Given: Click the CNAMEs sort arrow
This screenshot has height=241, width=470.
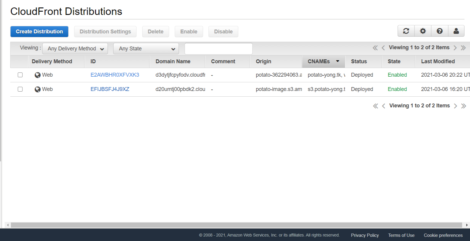Looking at the screenshot, I should [338, 61].
